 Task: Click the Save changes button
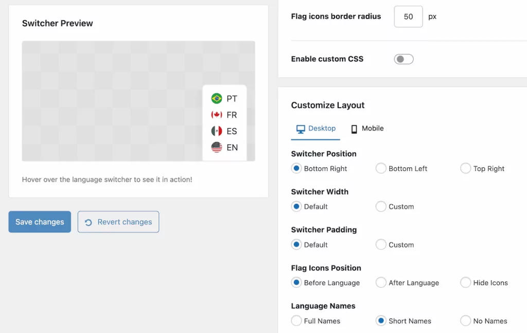(x=39, y=222)
